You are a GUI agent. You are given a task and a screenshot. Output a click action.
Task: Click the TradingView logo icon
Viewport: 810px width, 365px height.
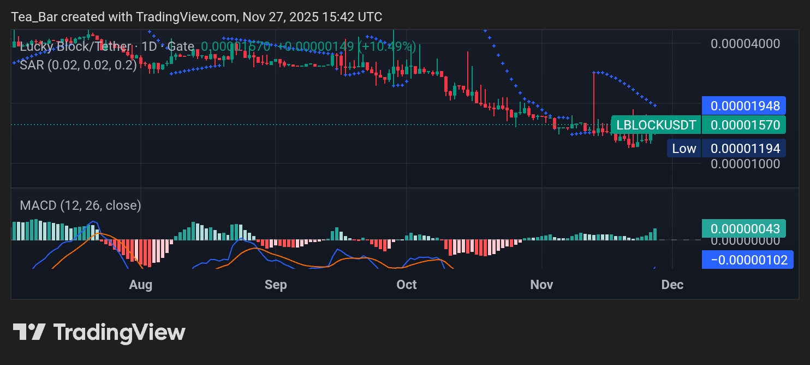(29, 332)
